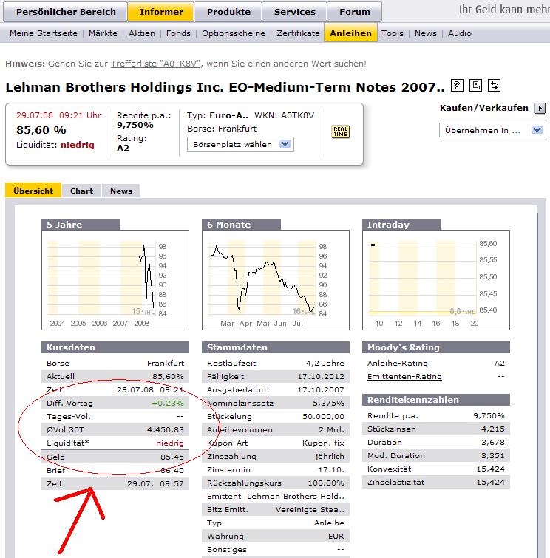This screenshot has height=558, width=550.
Task: Click the 85,60 % current price
Action: pos(41,130)
